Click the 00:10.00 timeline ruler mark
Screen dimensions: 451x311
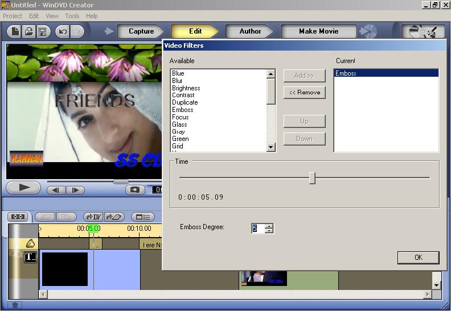click(x=139, y=229)
